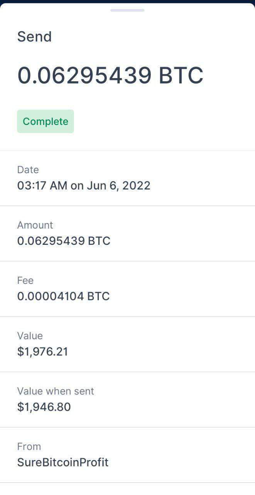Click the $1,946.80 sent value
Image resolution: width=255 pixels, height=495 pixels.
tap(44, 407)
